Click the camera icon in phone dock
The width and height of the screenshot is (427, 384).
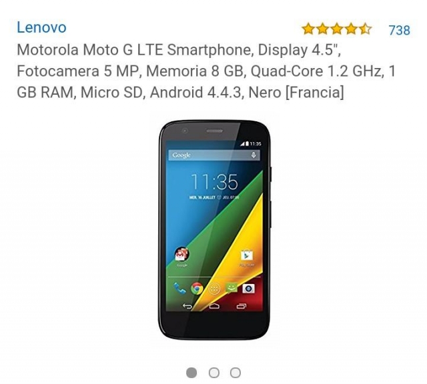tap(248, 289)
